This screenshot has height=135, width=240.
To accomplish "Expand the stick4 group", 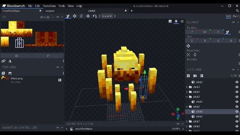I will pos(187,92).
